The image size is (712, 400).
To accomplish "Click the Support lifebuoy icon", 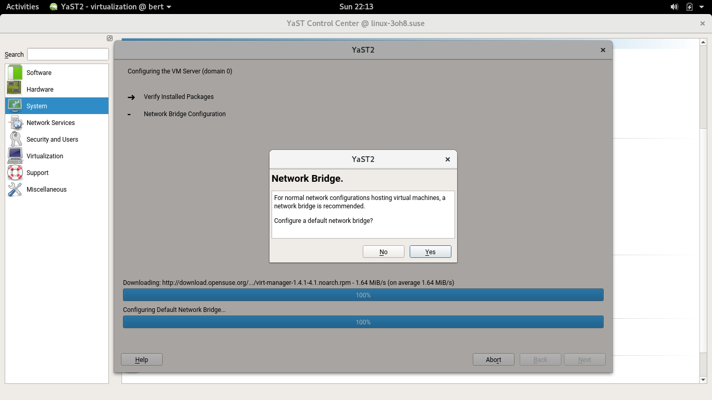I will [x=15, y=172].
